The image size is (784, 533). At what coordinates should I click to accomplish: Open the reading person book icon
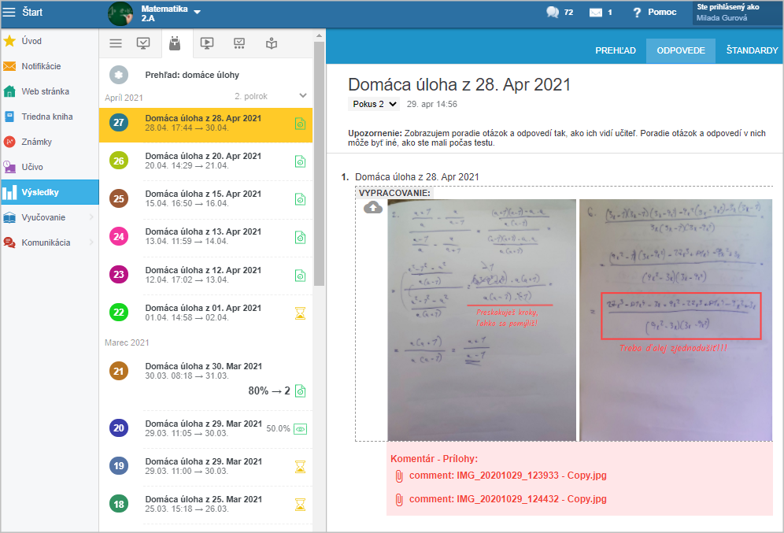click(x=272, y=44)
